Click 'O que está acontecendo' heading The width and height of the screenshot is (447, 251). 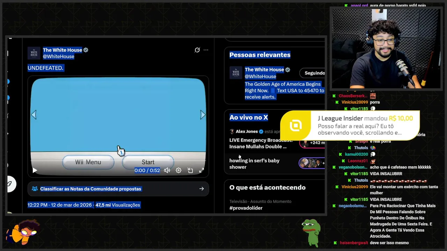click(x=268, y=188)
